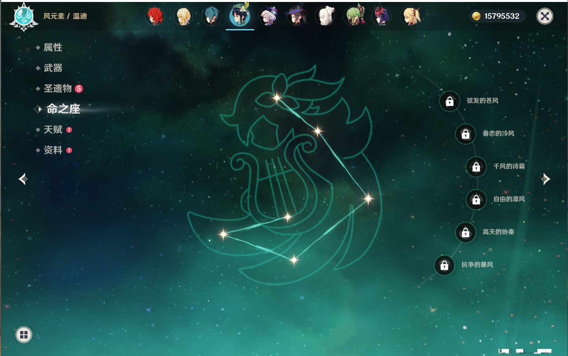Go to previous character with left arrow
The height and width of the screenshot is (356, 568).
point(23,179)
